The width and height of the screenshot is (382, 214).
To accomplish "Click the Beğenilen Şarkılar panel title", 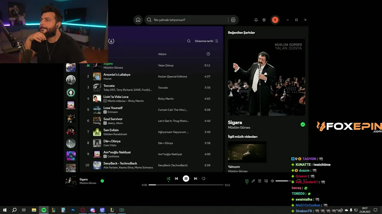I will pyautogui.click(x=241, y=33).
